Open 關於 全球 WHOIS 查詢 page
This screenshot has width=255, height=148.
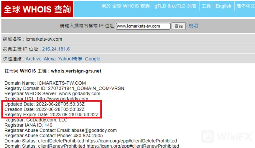tap(126, 6)
